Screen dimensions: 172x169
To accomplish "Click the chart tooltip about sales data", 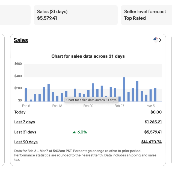I will click(91, 100).
